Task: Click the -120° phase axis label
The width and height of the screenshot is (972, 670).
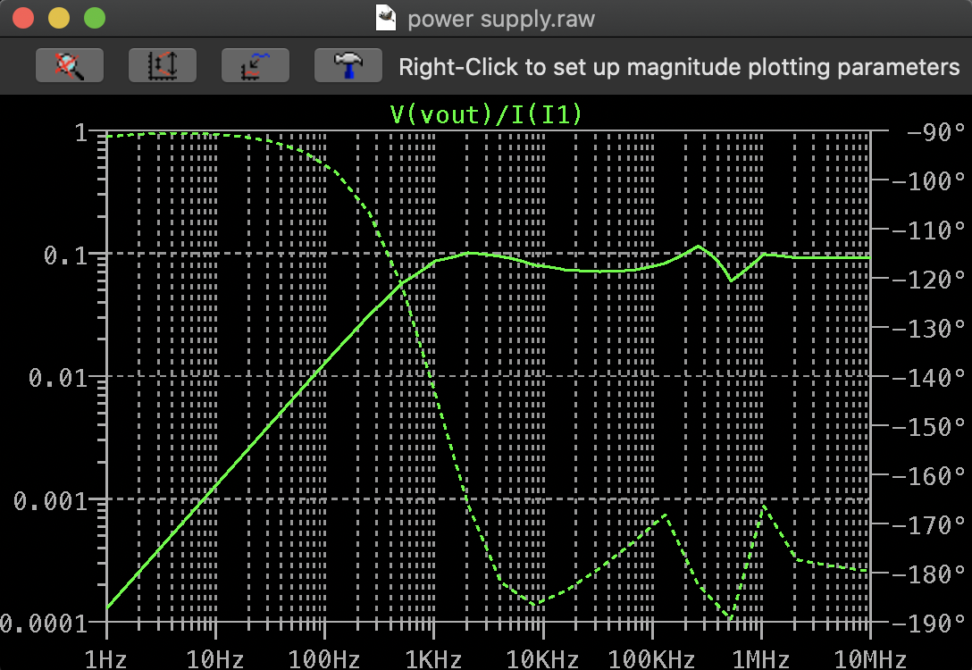Action: pyautogui.click(x=928, y=280)
